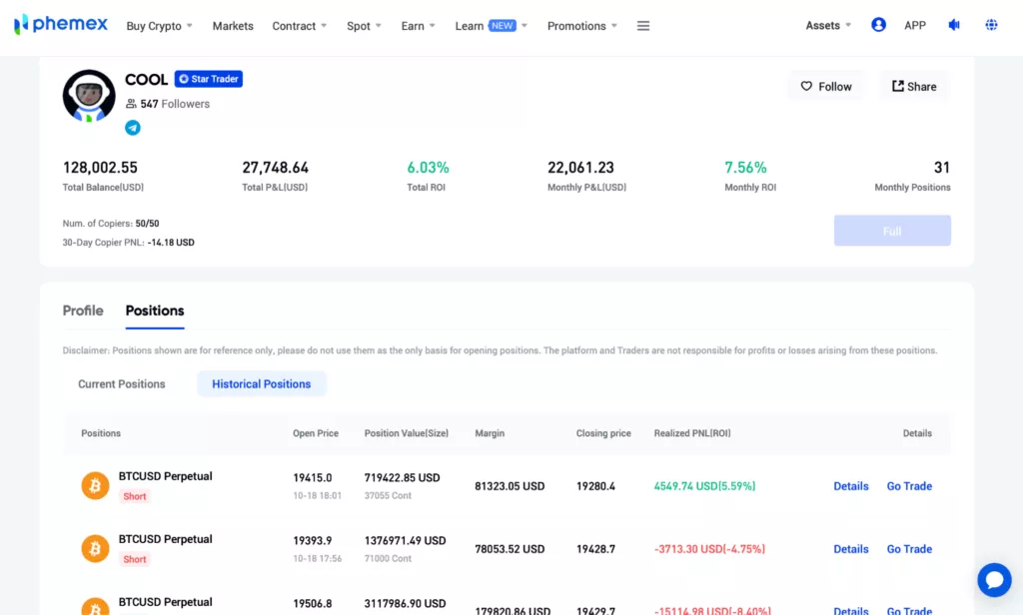Open Markets in the navigation bar

[x=233, y=26]
